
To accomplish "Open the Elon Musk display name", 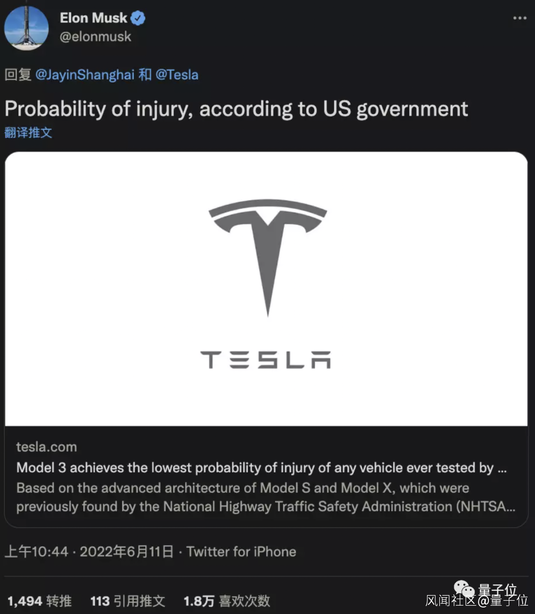I will (93, 18).
